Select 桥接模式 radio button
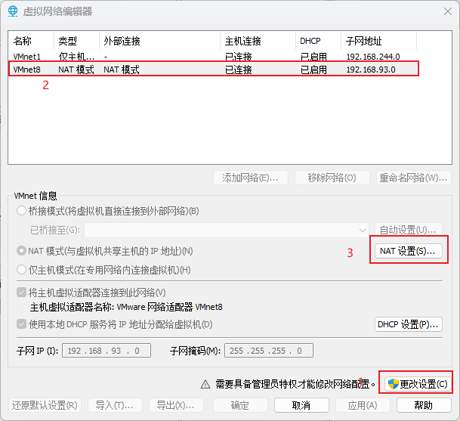The width and height of the screenshot is (460, 421). coord(21,211)
